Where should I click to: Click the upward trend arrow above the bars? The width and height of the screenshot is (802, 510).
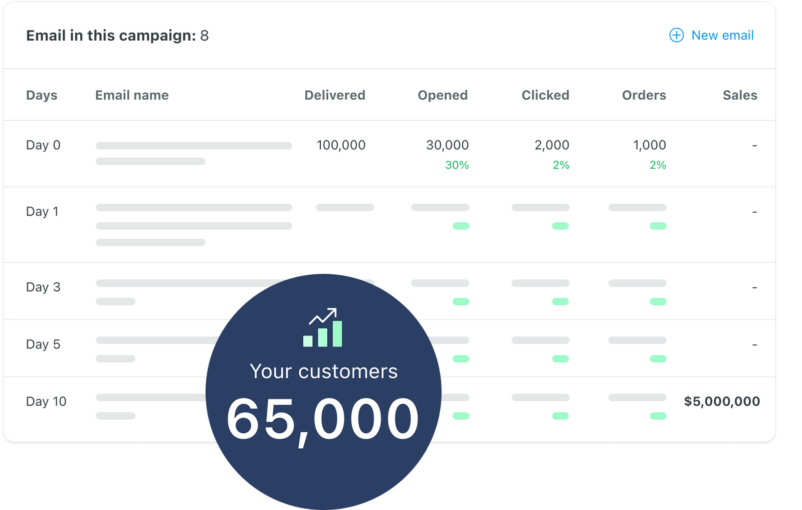point(323,313)
